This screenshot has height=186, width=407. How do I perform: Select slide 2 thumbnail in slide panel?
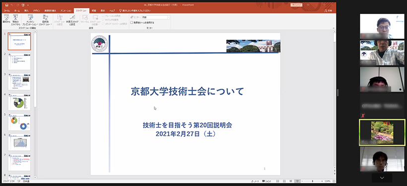pos(19,62)
